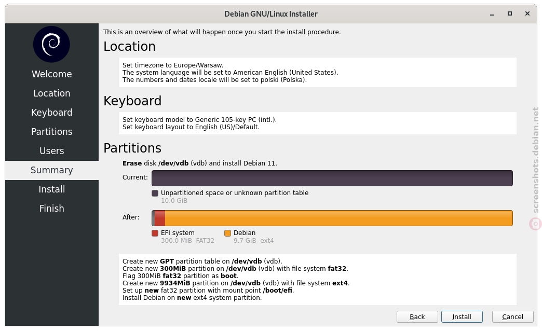Viewport: 542px width, 331px height.
Task: Click the Back button
Action: (x=417, y=317)
